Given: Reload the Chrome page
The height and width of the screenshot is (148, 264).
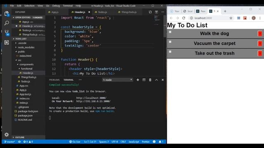Looking at the screenshot, I should pos(184,18).
